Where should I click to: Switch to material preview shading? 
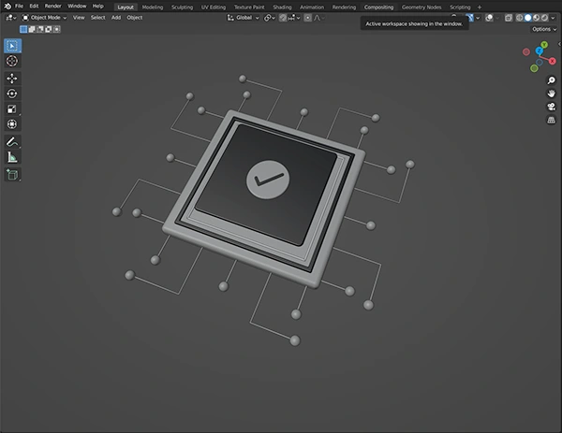(536, 18)
